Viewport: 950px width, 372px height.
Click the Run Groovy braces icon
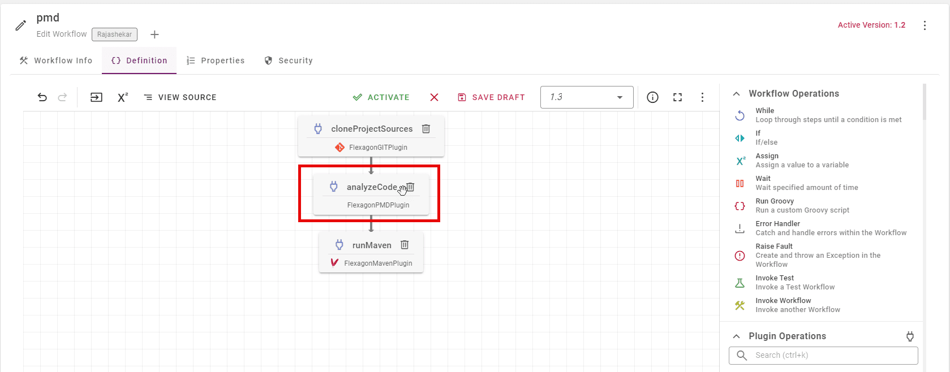pyautogui.click(x=740, y=206)
